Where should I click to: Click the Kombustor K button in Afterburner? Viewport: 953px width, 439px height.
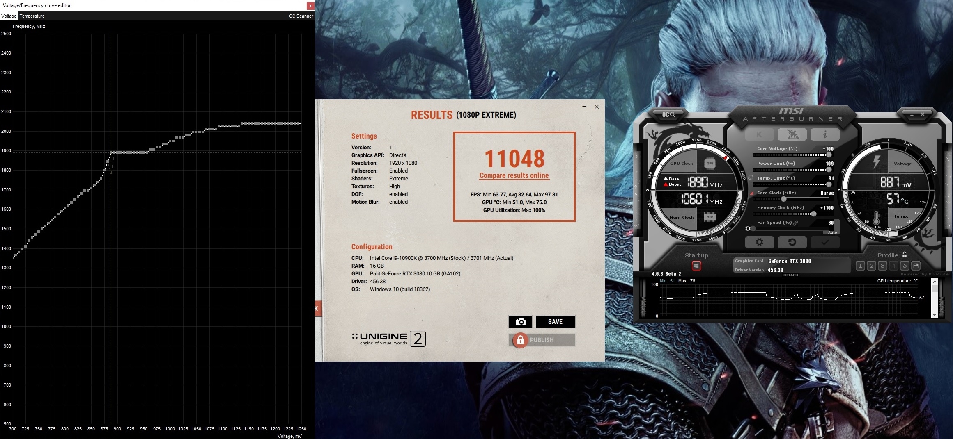point(759,134)
